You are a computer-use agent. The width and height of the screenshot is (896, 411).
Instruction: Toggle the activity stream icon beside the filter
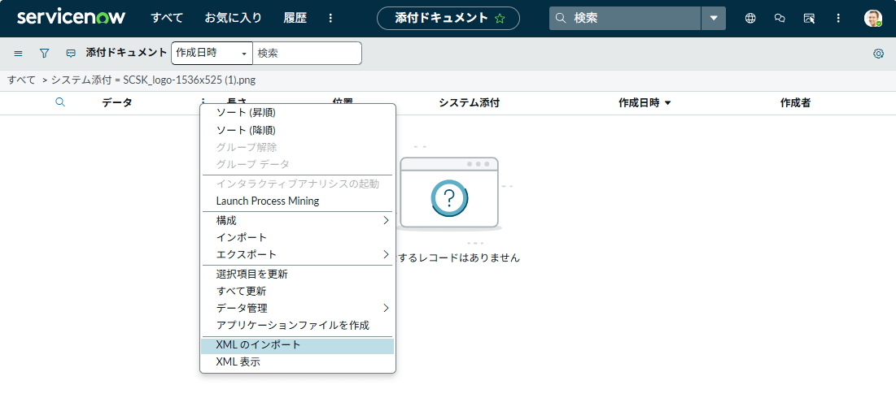pyautogui.click(x=71, y=53)
